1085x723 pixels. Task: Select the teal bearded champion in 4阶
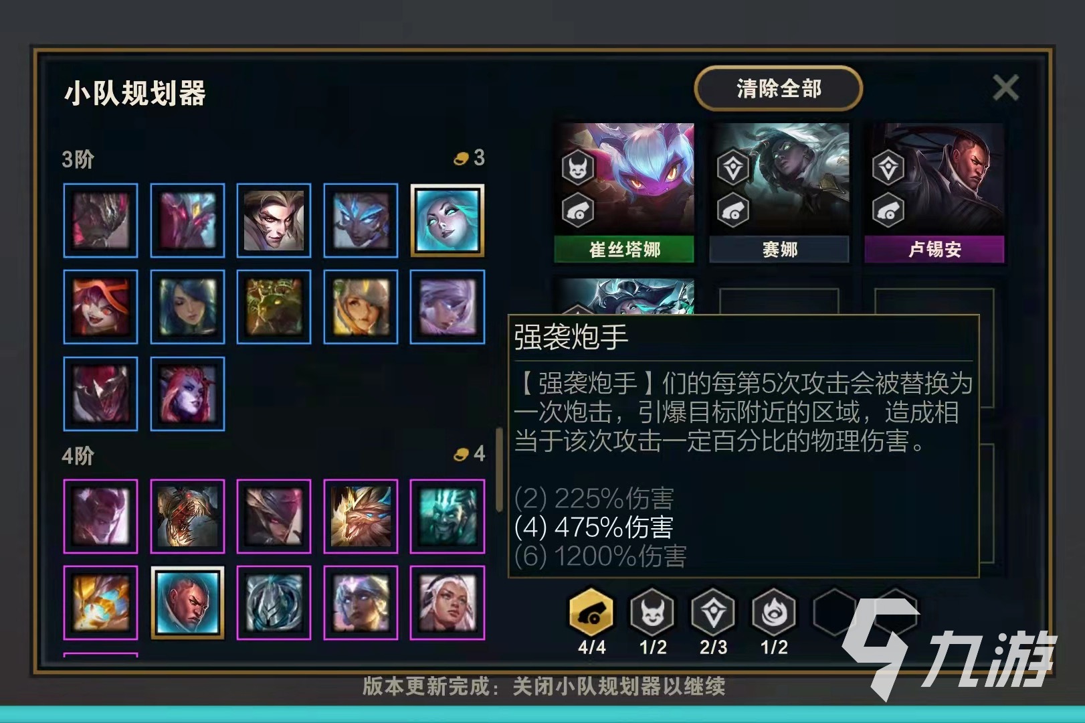(x=447, y=516)
